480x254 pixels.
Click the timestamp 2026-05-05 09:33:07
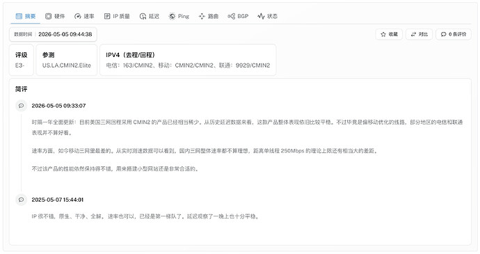click(x=58, y=106)
